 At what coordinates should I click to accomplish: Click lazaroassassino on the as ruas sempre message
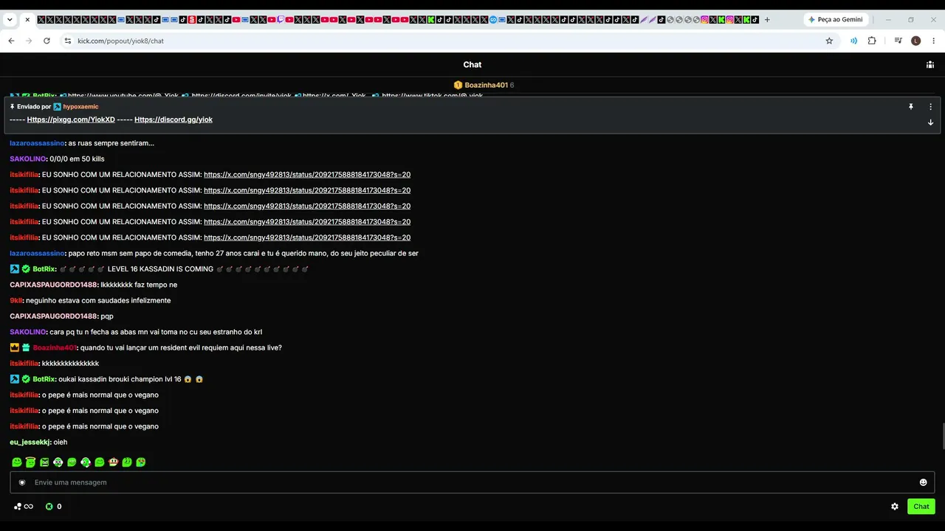(x=37, y=143)
